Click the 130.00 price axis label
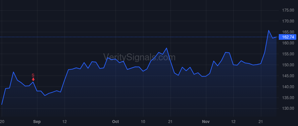 [288, 108]
